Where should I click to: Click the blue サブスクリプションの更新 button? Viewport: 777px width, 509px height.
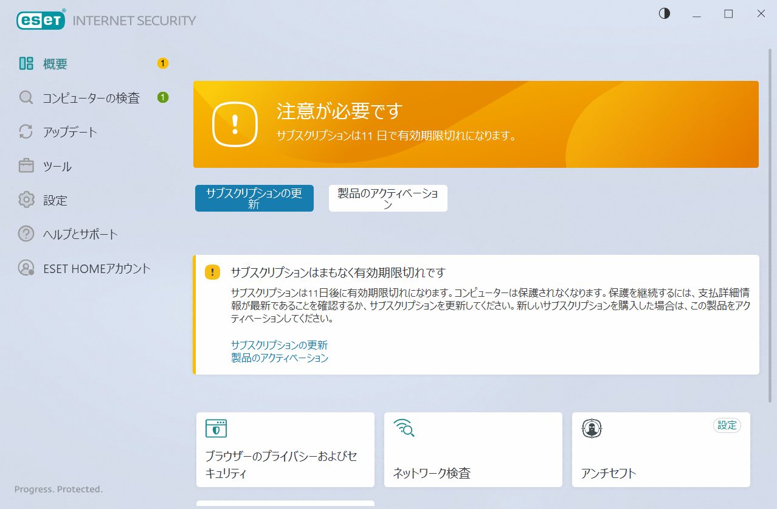[254, 198]
